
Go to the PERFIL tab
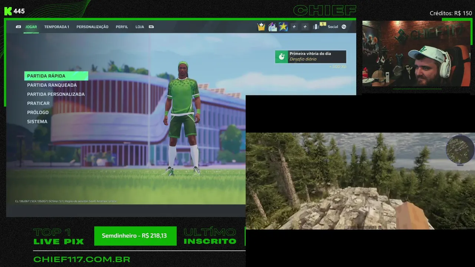[122, 27]
